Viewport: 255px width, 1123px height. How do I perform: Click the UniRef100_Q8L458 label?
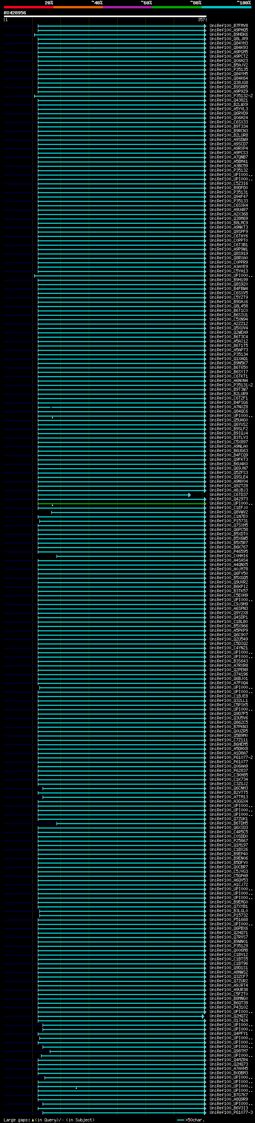(x=229, y=306)
